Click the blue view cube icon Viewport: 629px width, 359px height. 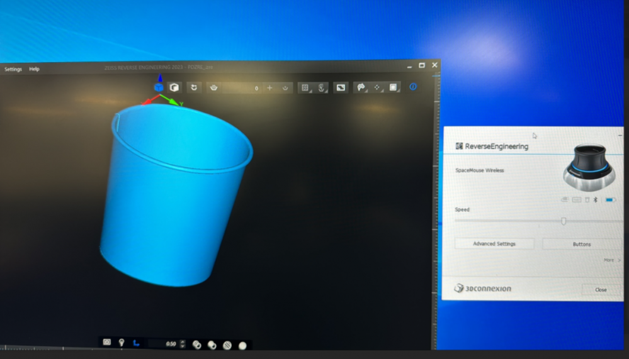159,87
